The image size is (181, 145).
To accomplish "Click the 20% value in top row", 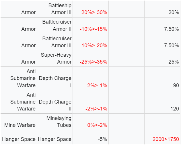I will pyautogui.click(x=174, y=12).
